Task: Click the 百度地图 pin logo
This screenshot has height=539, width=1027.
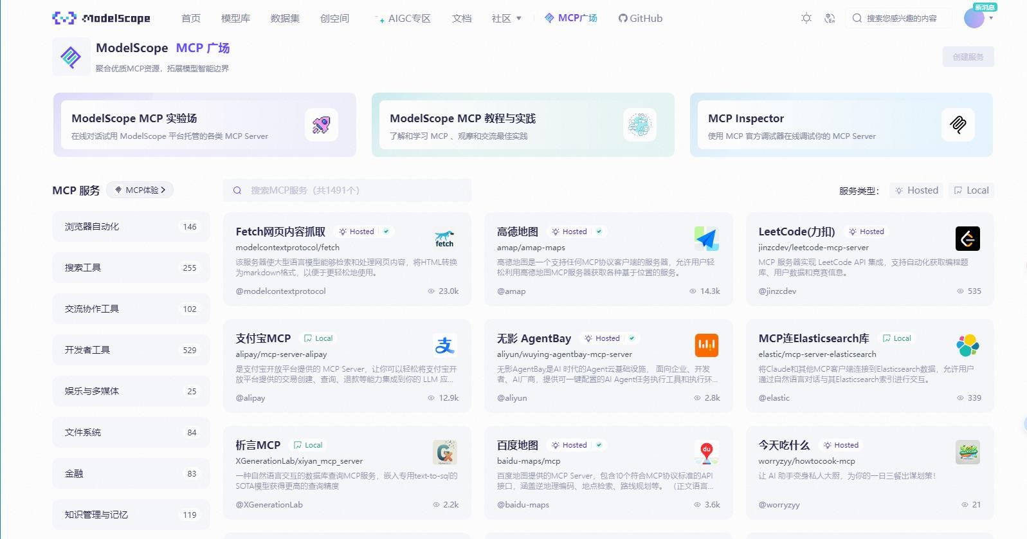Action: pyautogui.click(x=706, y=452)
